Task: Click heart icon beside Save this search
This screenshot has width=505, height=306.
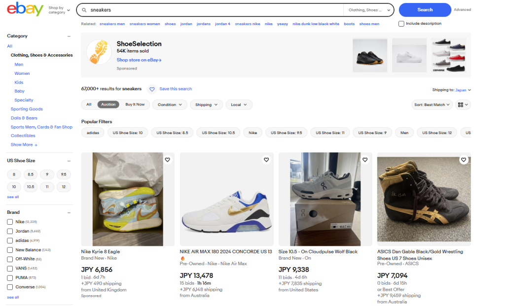Action: coord(152,89)
